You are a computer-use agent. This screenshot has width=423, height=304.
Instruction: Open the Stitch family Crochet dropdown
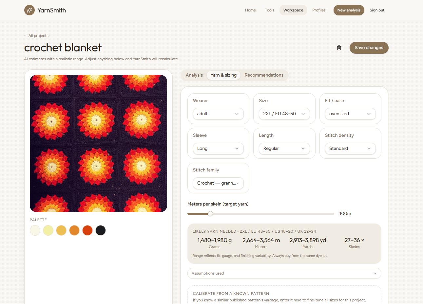click(218, 183)
